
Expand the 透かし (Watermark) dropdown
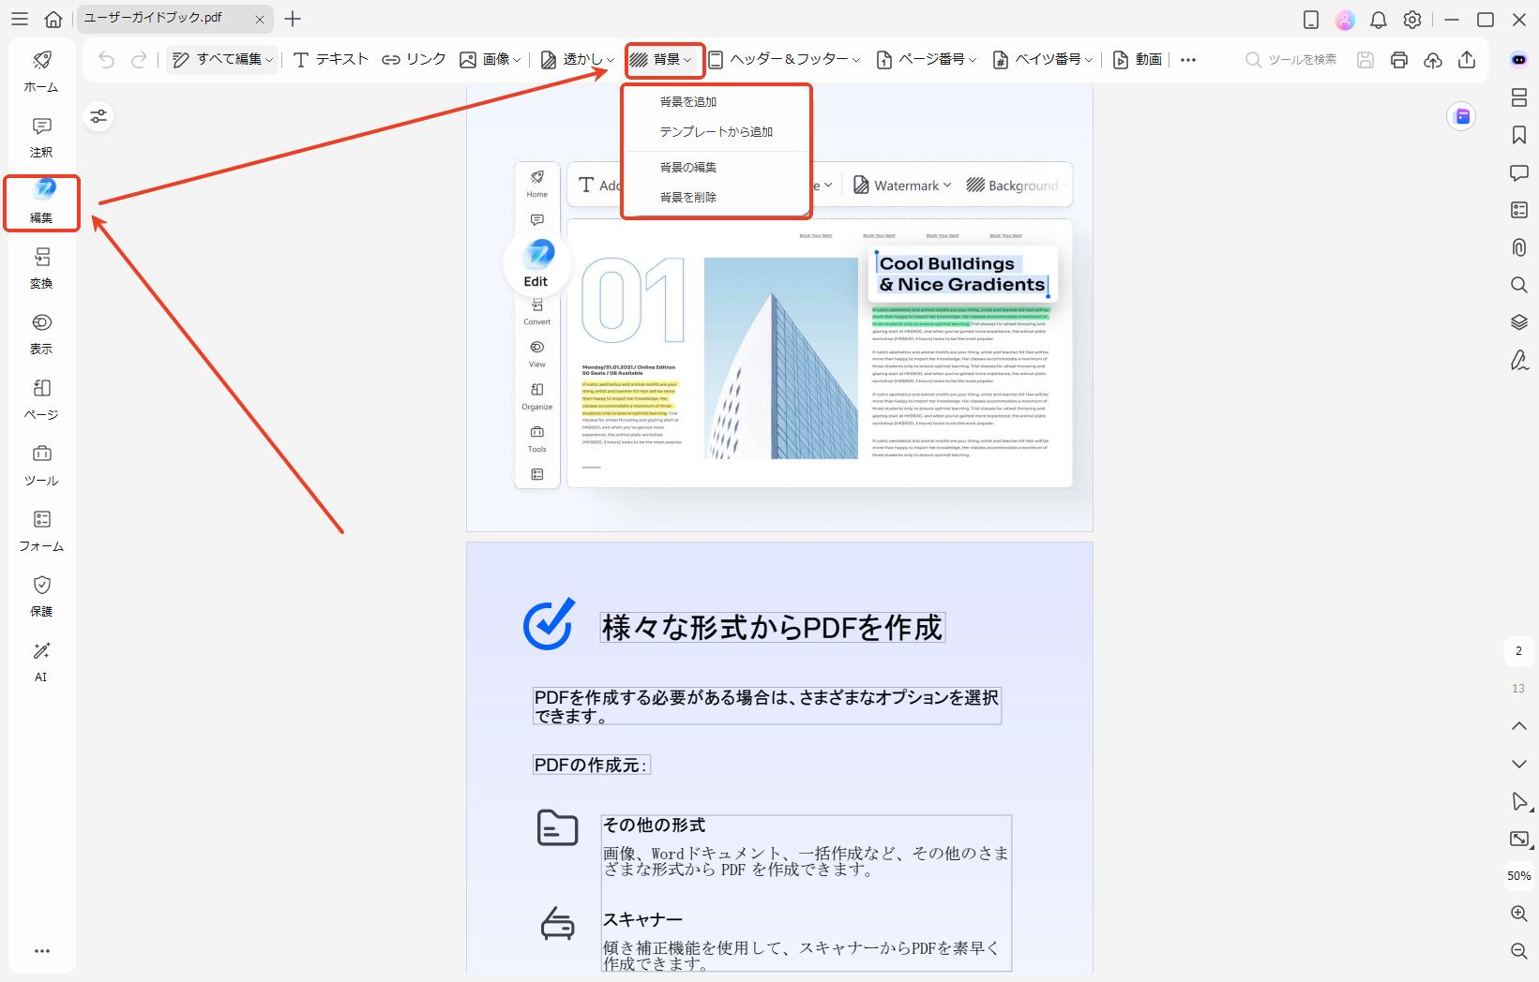(x=576, y=59)
